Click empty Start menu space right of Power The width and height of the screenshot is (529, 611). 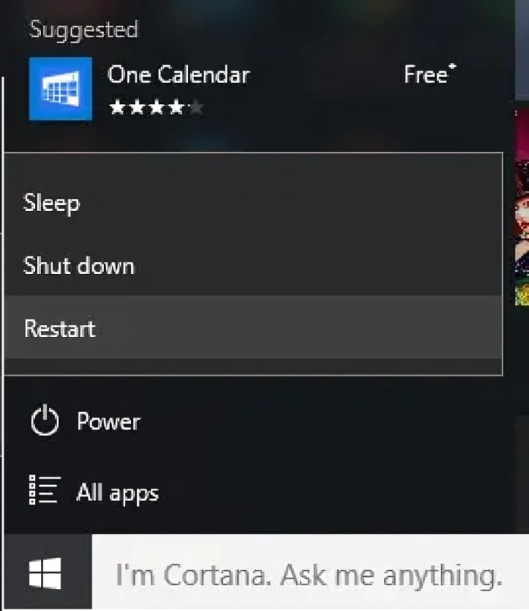(318, 421)
